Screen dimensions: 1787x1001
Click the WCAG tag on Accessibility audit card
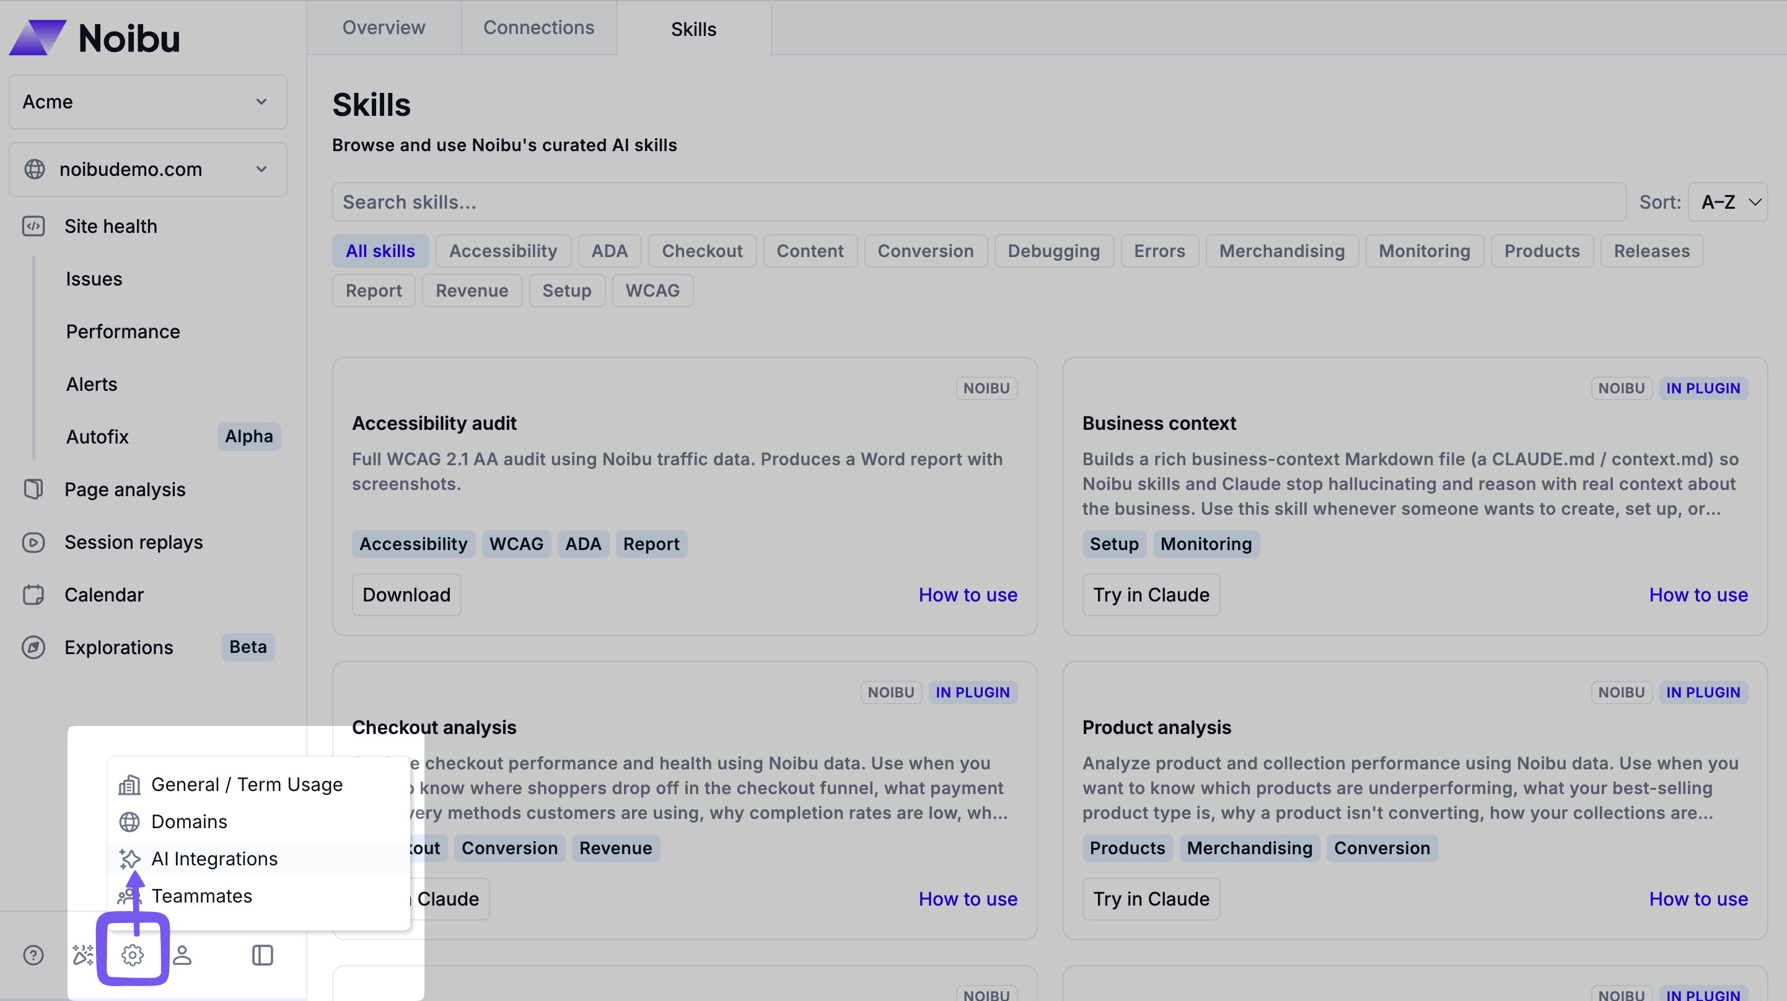pos(516,544)
